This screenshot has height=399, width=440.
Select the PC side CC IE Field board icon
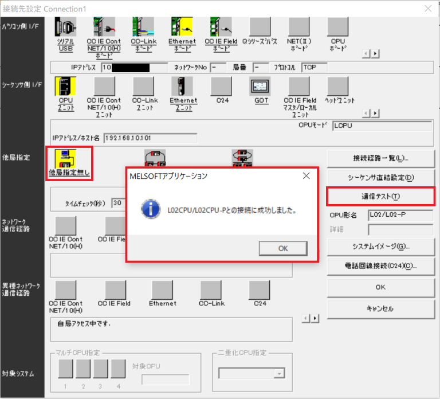click(x=221, y=28)
